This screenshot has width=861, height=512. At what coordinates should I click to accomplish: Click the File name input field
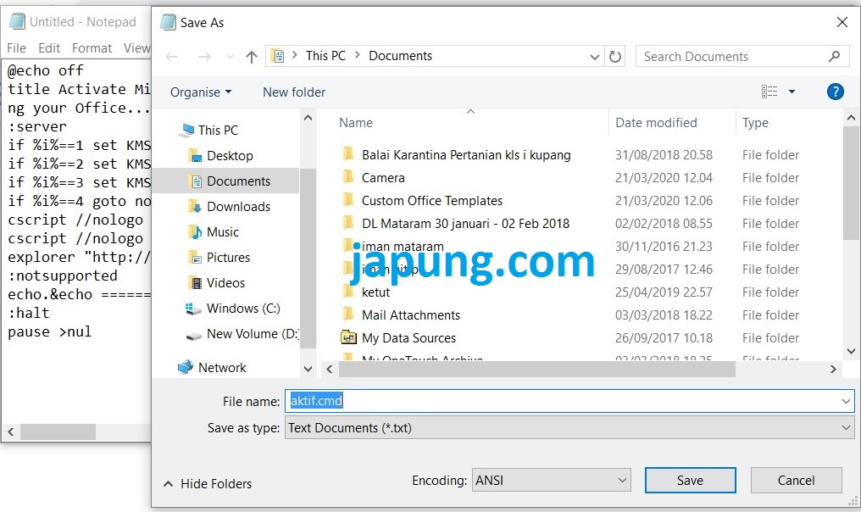tap(569, 401)
